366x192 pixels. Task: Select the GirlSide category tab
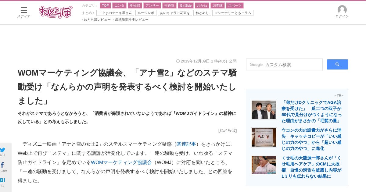click(x=185, y=5)
